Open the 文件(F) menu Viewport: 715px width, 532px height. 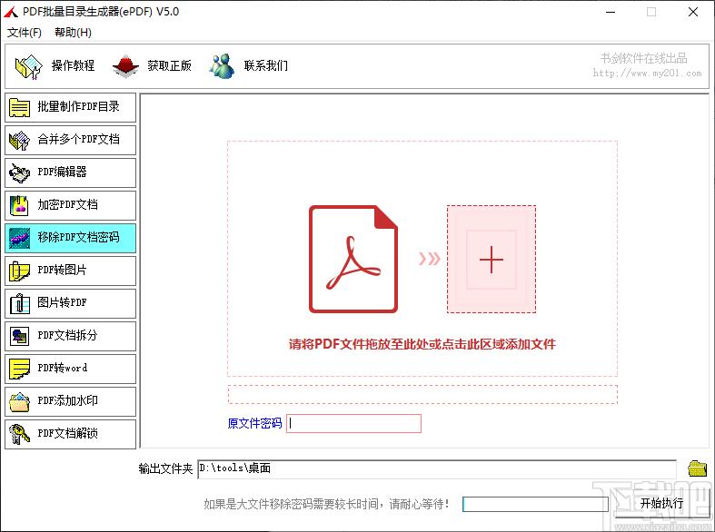coord(25,33)
